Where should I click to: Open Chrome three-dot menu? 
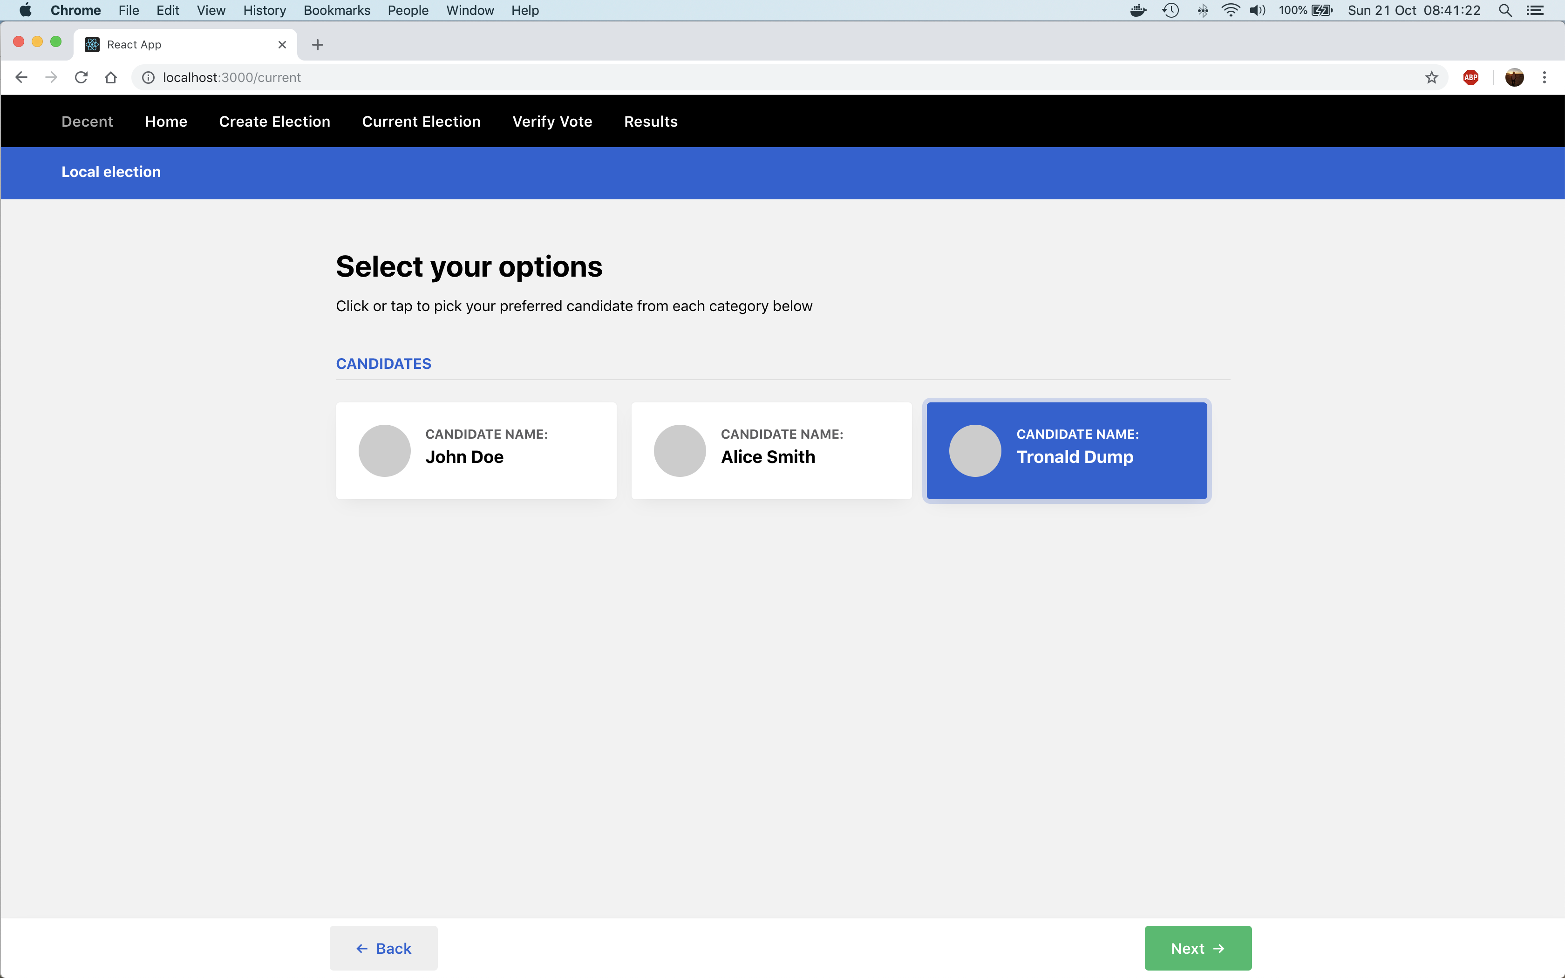[1545, 78]
